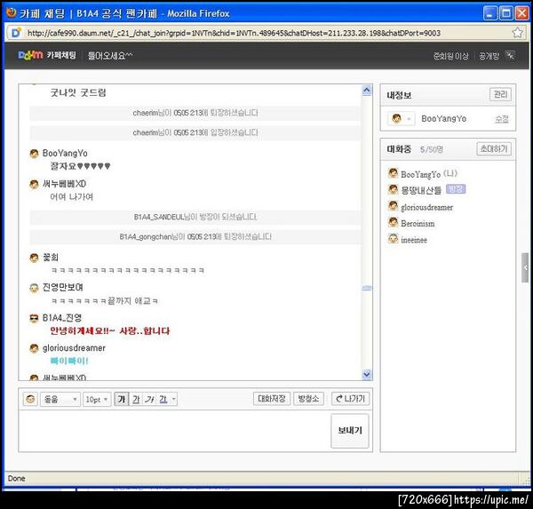Click the Daum site icon in address bar

pos(16,33)
